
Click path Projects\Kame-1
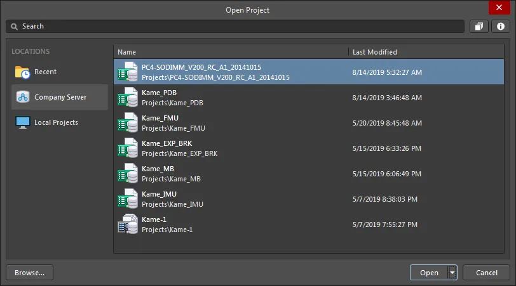167,230
